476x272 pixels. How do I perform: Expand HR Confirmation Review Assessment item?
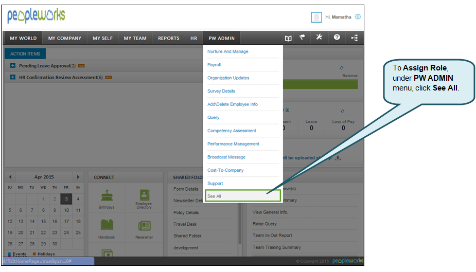click(13, 78)
